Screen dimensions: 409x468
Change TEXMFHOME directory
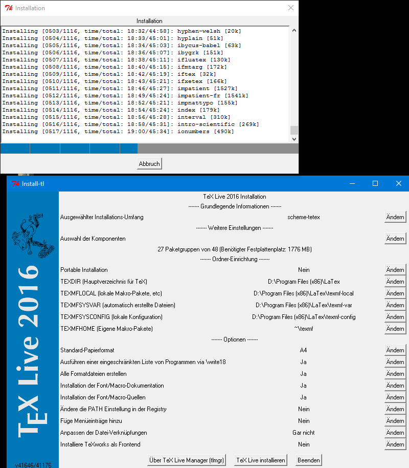point(395,329)
